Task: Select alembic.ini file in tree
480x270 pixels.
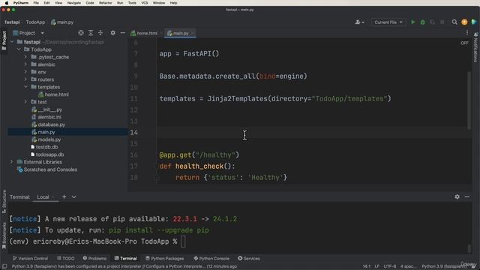Action: (49, 117)
